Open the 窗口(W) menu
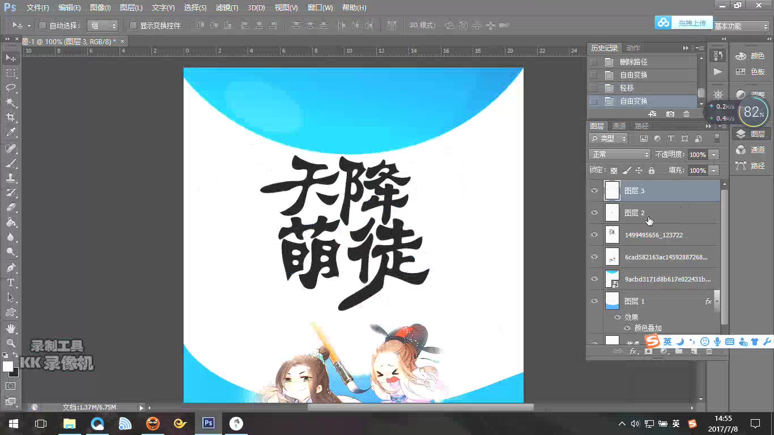Screen dimensions: 774x435 [320, 8]
